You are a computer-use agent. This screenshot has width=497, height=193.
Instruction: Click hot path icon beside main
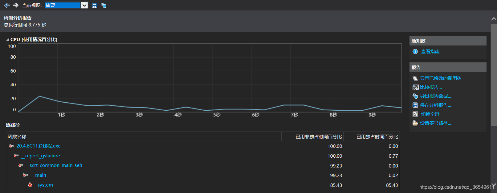25,175
